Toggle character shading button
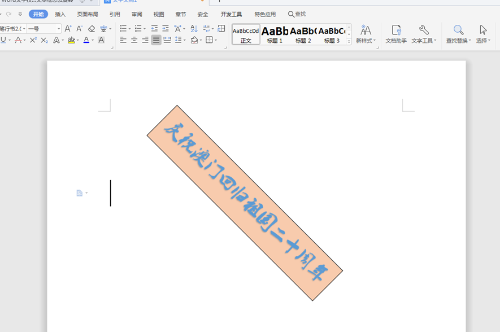500x332 pixels. [x=101, y=40]
